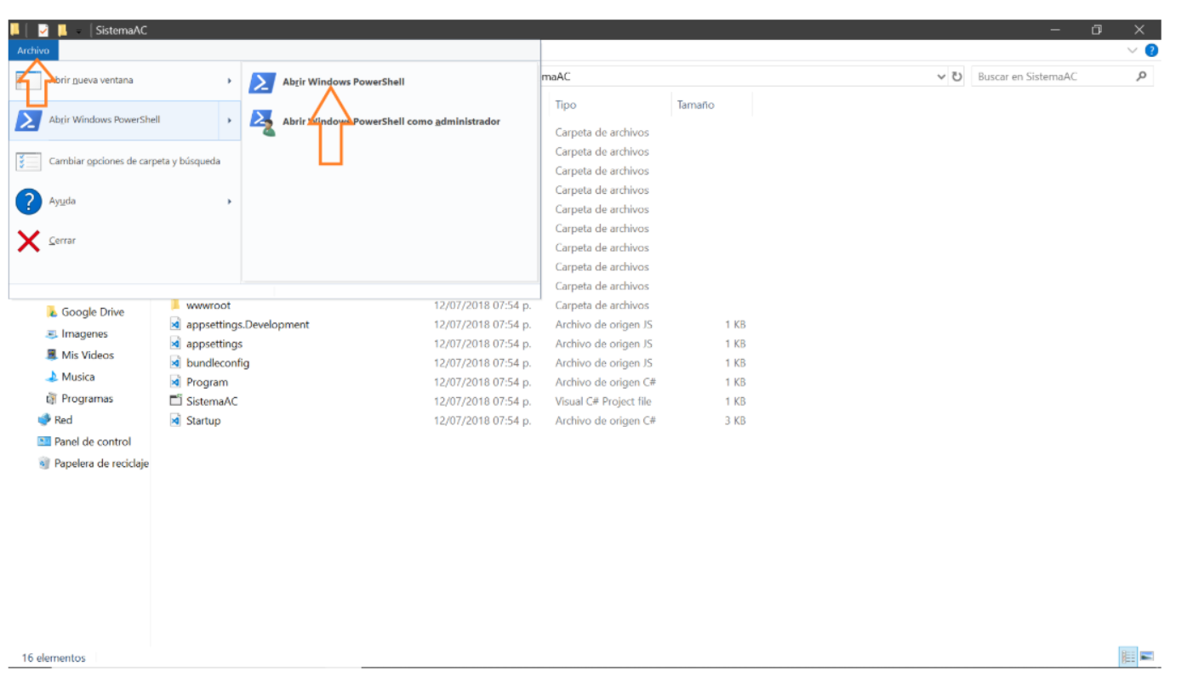Click the search magnifier icon
Screen dimensions: 1193x677
pos(1141,77)
